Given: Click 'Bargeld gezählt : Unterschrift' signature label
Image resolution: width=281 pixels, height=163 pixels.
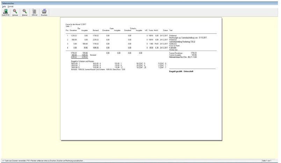Looking at the screenshot, I should 181,72.
